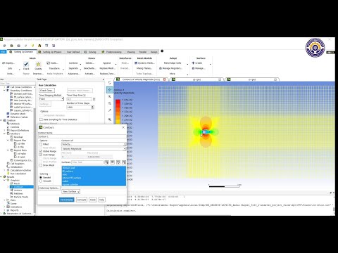Image resolution: width=338 pixels, height=253 pixels.
Task: Click the Display icon in Mesh group
Action: [4, 63]
